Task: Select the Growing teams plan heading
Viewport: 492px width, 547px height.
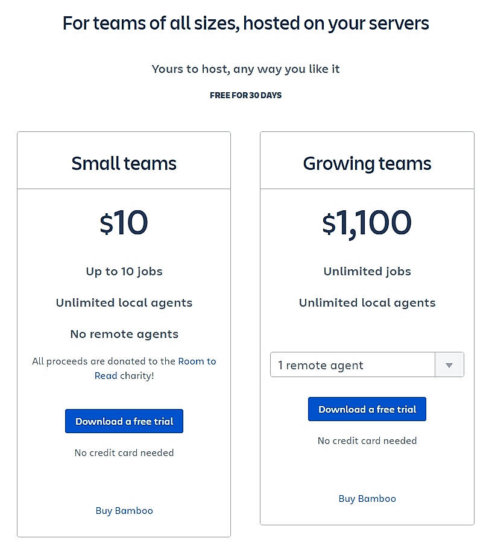Action: (367, 163)
